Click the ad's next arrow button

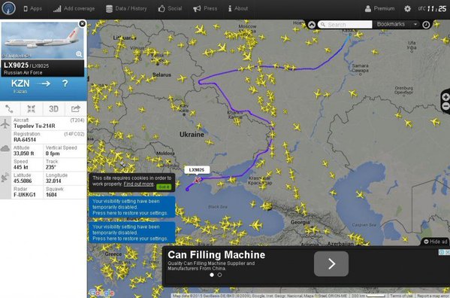click(x=331, y=263)
